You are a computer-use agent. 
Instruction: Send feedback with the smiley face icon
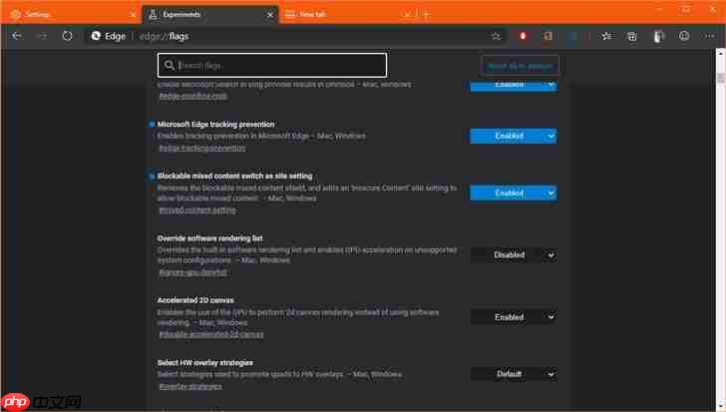(684, 36)
